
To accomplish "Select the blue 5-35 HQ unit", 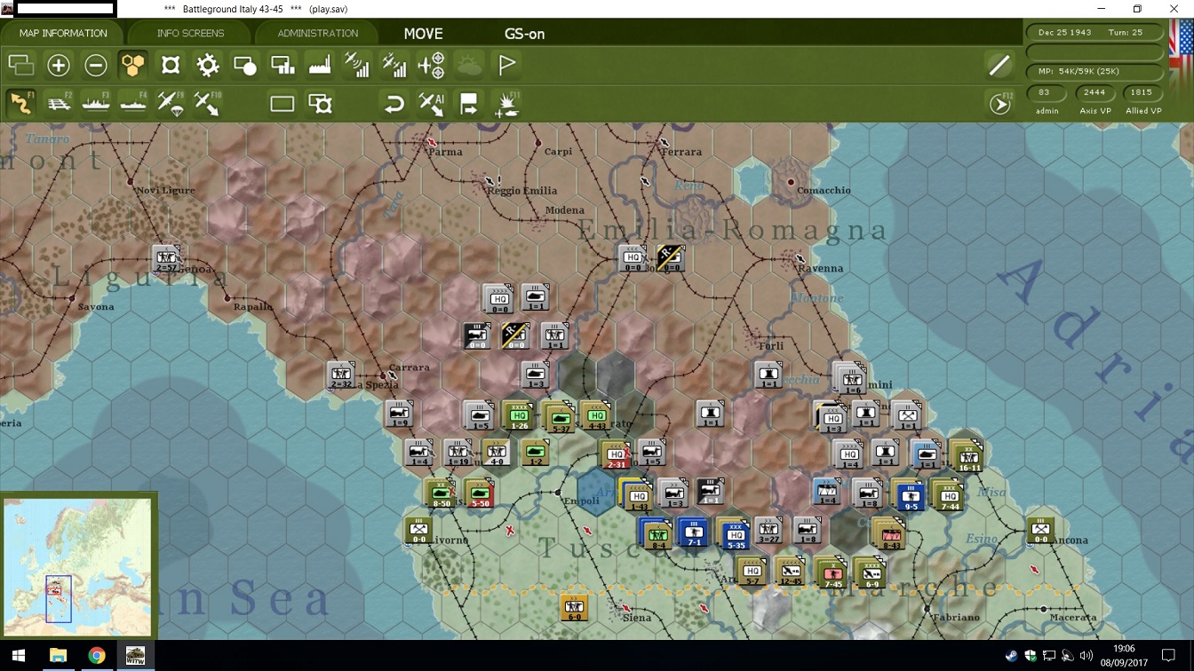I will click(x=735, y=533).
